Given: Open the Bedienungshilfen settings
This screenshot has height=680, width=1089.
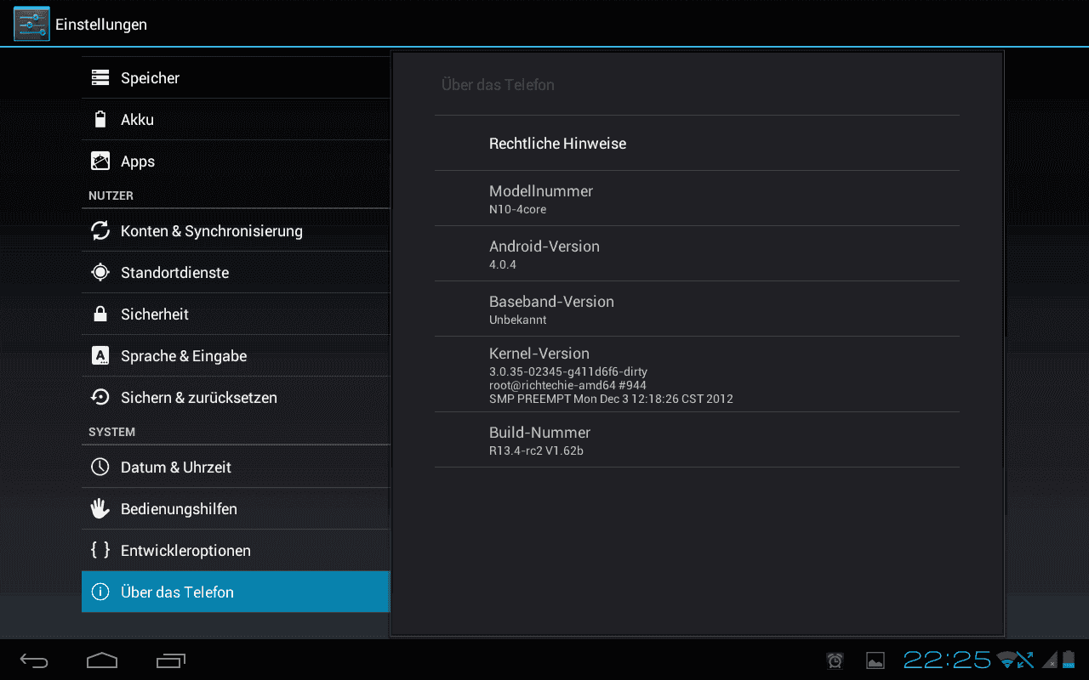Looking at the screenshot, I should 236,509.
